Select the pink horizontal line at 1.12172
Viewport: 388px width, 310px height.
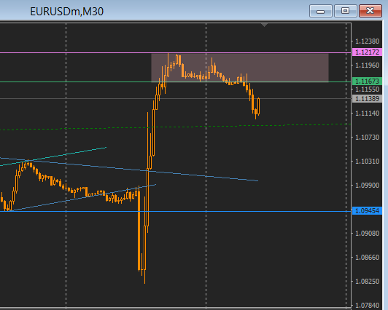point(74,53)
